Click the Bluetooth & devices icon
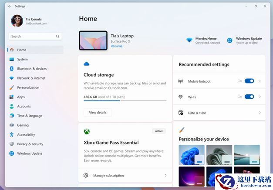273x190 pixels. click(x=12, y=69)
